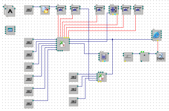Viewport: 169px width, 111px height.
Task: Select the list box component among edit boxes
Action: pos(114,10)
